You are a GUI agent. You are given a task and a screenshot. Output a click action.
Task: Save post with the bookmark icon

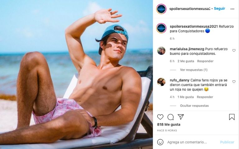pos(232,117)
